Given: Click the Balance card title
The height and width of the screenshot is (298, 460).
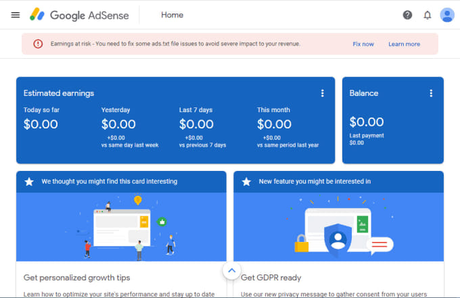Looking at the screenshot, I should click(364, 93).
